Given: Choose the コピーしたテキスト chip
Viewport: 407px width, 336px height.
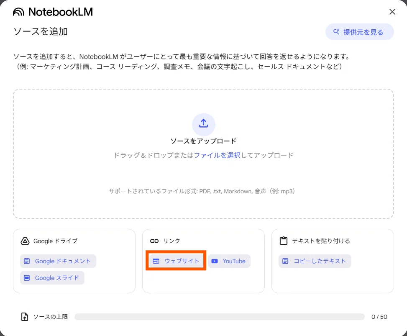Looking at the screenshot, I should pyautogui.click(x=315, y=261).
